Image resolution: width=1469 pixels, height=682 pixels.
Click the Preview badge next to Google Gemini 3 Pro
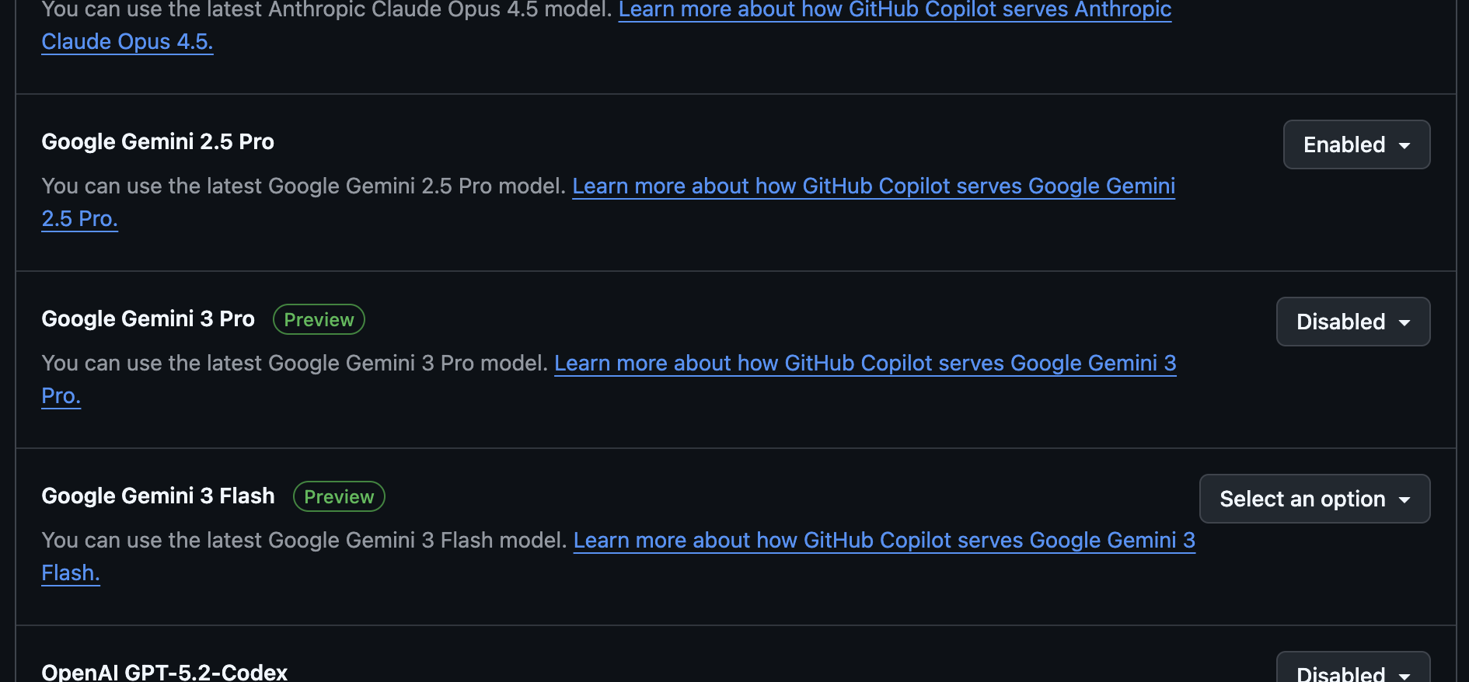(x=319, y=319)
